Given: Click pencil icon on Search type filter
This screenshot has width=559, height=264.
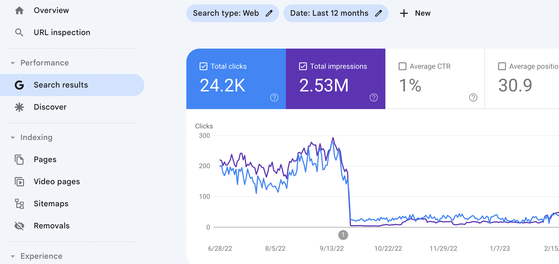Looking at the screenshot, I should coord(269,13).
